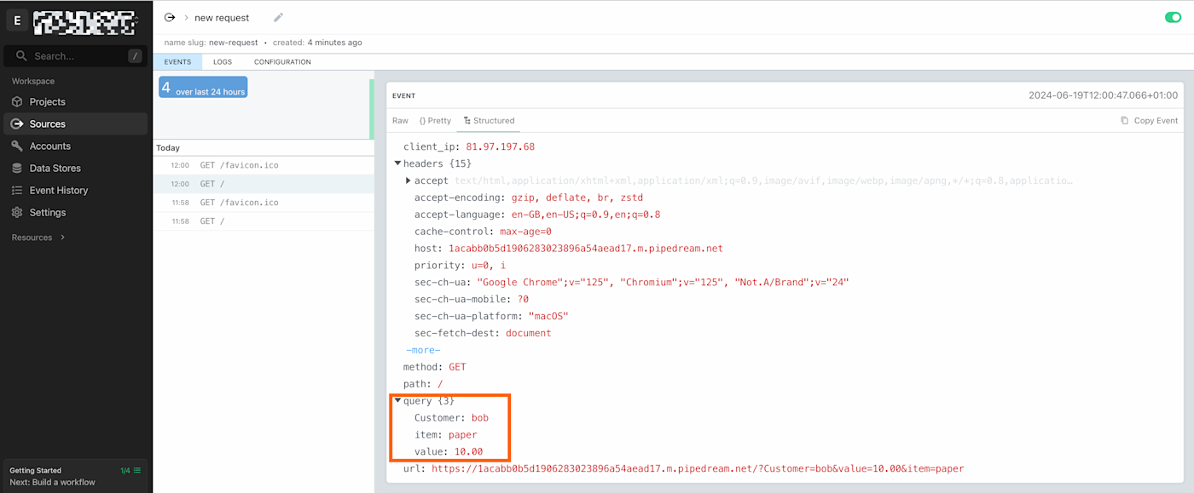Click the Copy Event clipboard icon
Image resolution: width=1194 pixels, height=493 pixels.
coord(1124,120)
